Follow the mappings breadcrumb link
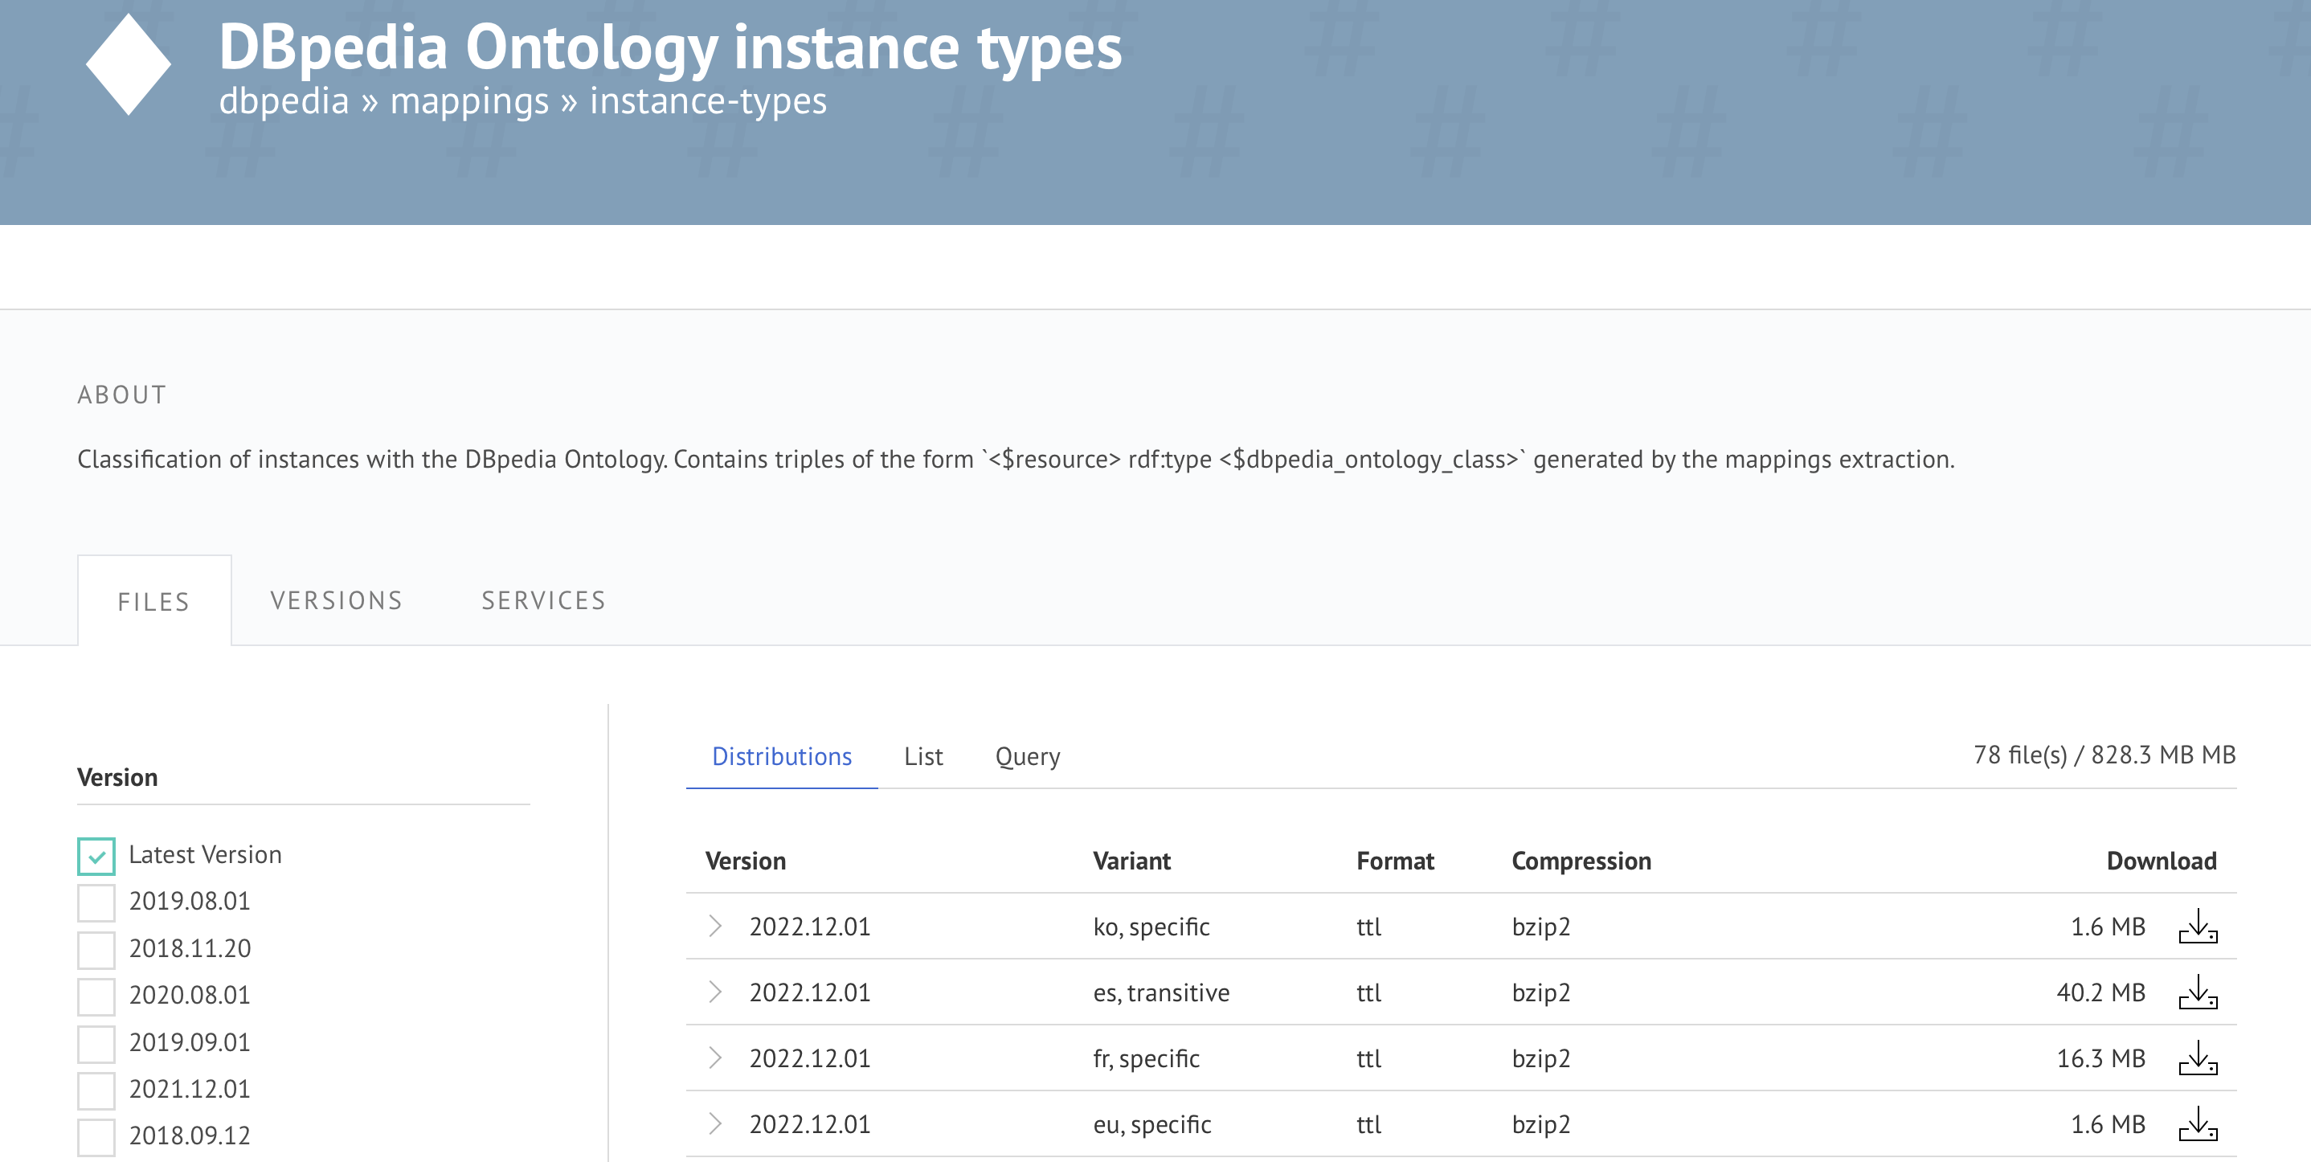The image size is (2311, 1162). 469,100
